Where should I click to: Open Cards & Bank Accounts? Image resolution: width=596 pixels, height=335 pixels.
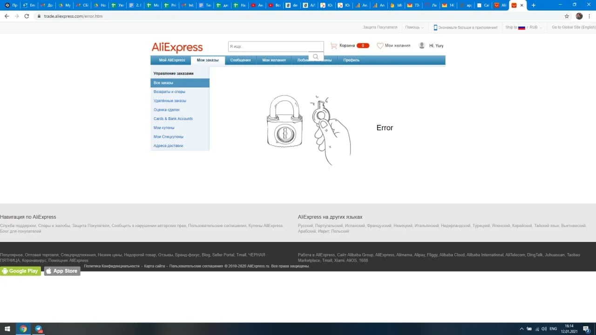173,119
